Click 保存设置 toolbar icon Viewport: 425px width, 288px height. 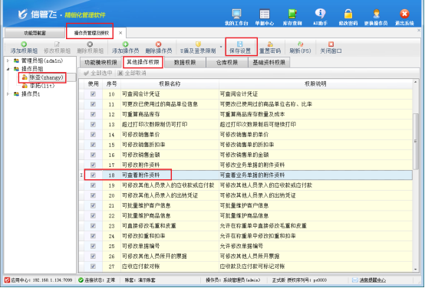click(240, 47)
